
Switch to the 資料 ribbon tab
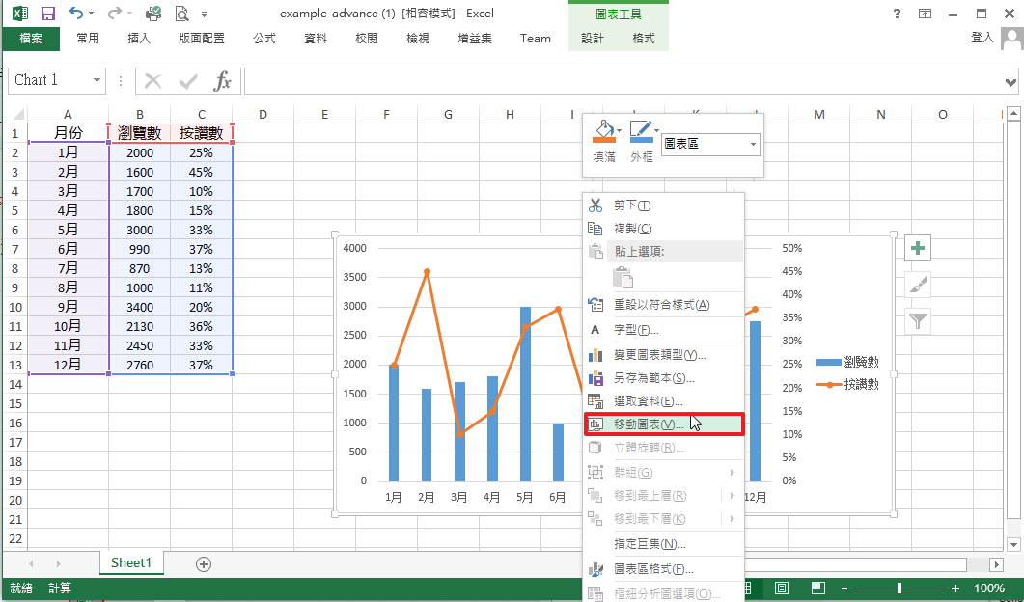pos(316,39)
